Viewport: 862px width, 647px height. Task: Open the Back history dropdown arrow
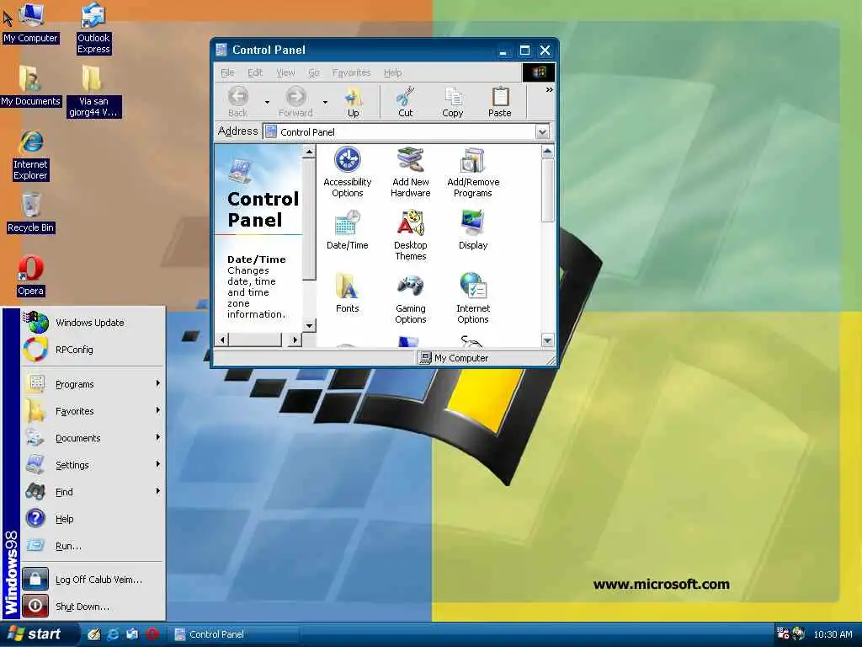click(267, 102)
